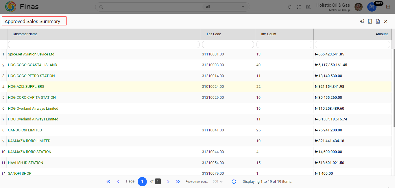This screenshot has height=188, width=395.
Task: Go to next page arrow
Action: tap(168, 182)
